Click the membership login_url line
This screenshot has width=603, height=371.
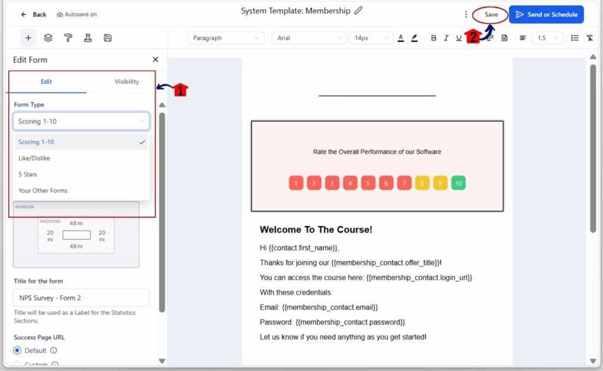tap(366, 278)
